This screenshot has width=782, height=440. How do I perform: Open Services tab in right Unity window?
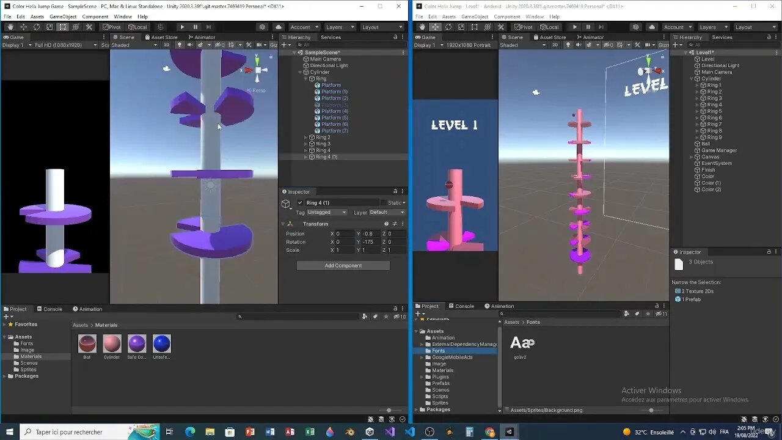722,37
